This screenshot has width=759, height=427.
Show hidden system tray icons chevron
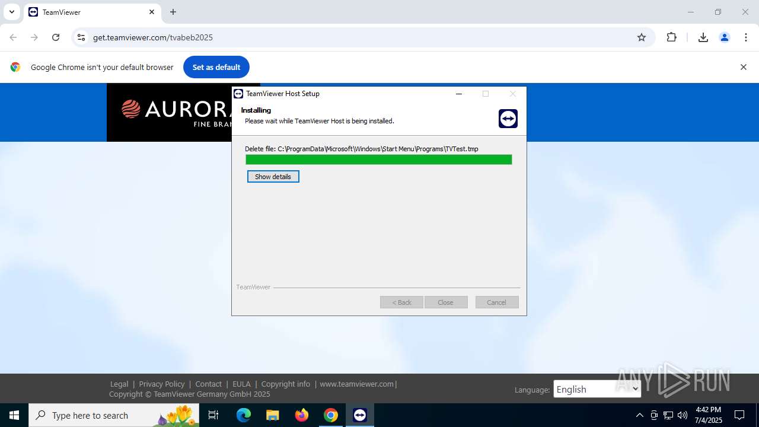click(639, 415)
